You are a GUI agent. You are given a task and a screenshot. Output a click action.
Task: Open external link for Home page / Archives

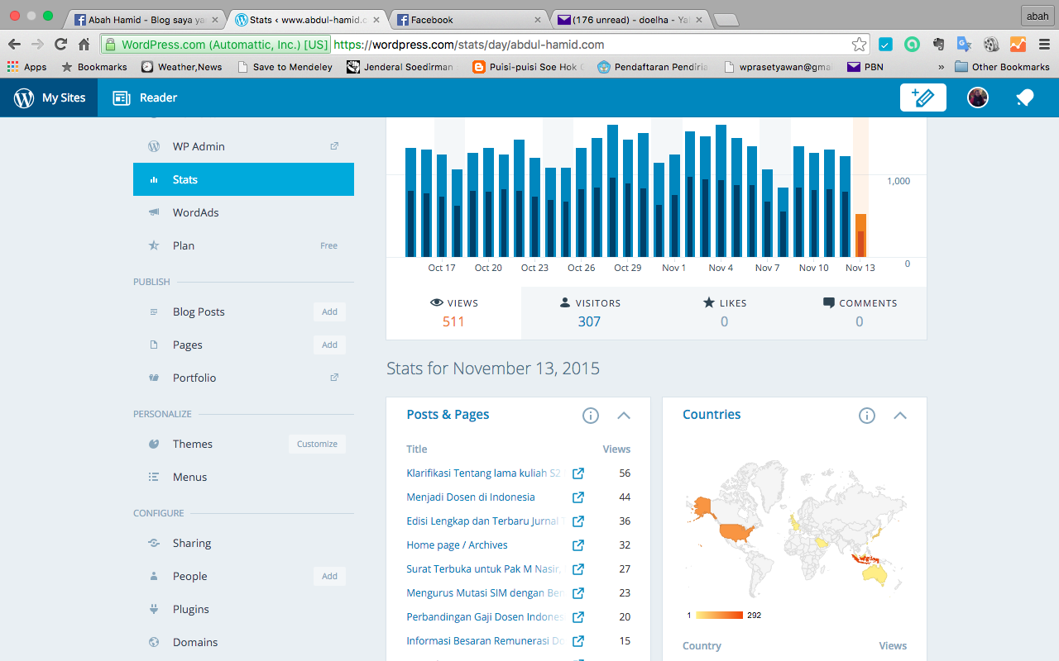click(x=578, y=545)
